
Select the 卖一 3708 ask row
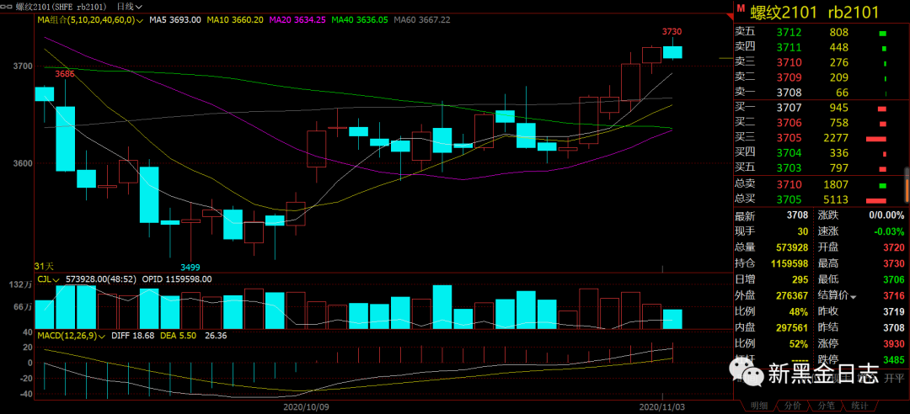(x=820, y=93)
